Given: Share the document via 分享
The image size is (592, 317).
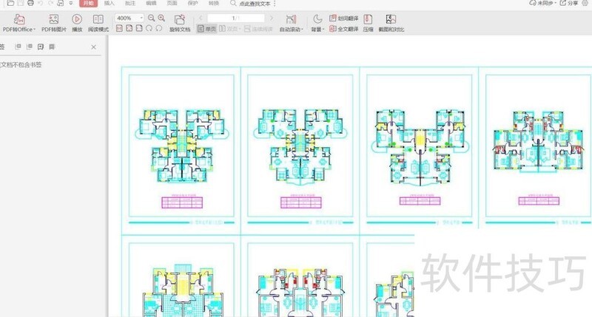Looking at the screenshot, I should click(569, 3).
